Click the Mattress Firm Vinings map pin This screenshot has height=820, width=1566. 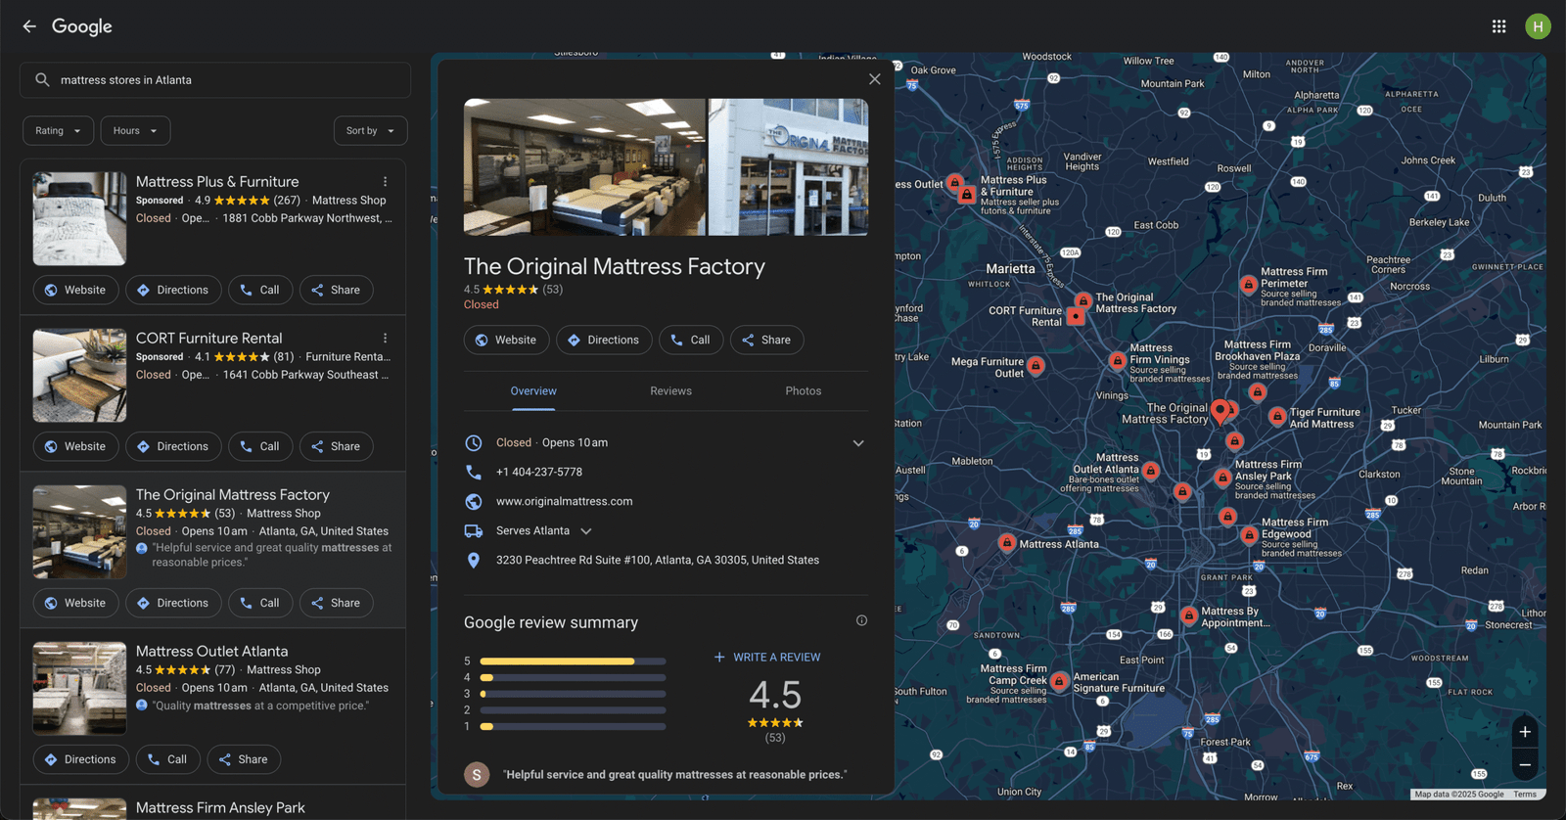click(1117, 361)
